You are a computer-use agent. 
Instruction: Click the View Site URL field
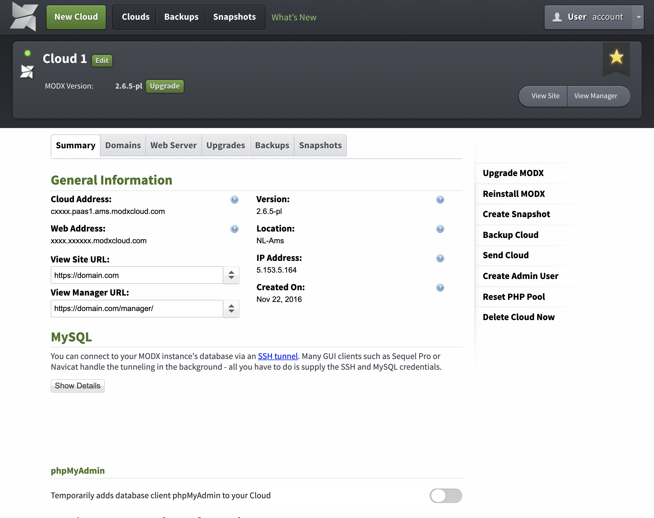point(137,275)
